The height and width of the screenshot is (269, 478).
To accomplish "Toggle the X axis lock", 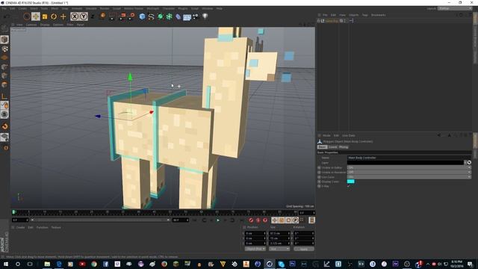I will coord(75,16).
